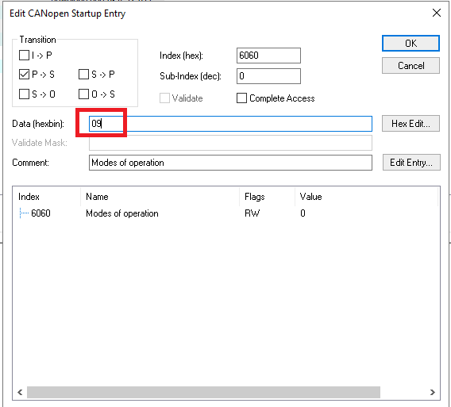Screen dimensions: 451x407
Task: Open the Hex Edit dialog
Action: [x=411, y=124]
